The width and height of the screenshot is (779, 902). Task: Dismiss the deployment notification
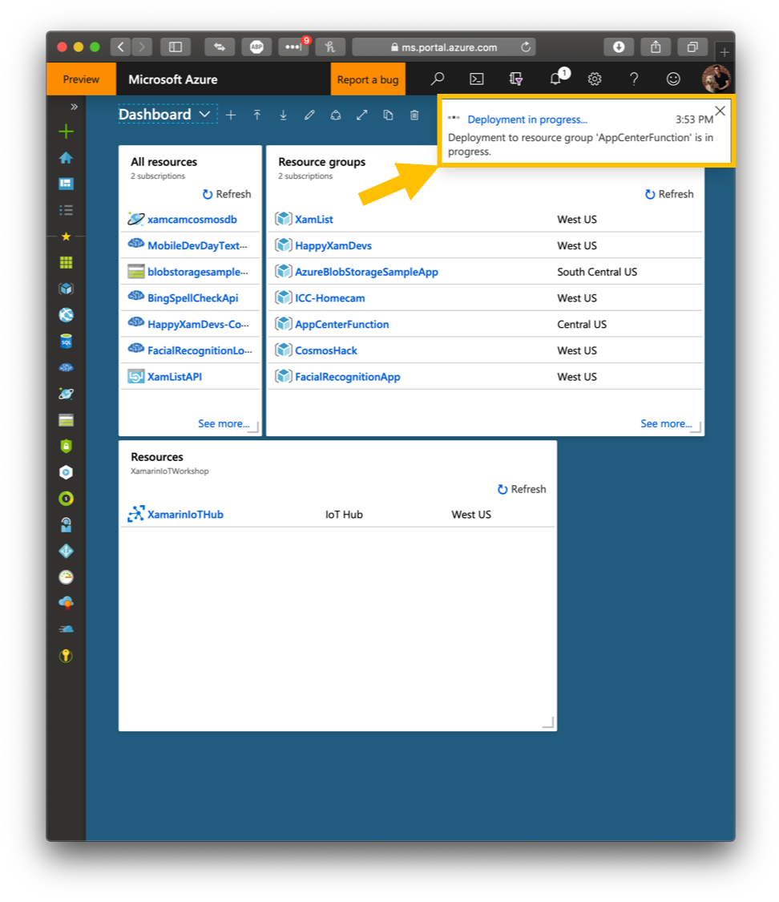tap(720, 111)
